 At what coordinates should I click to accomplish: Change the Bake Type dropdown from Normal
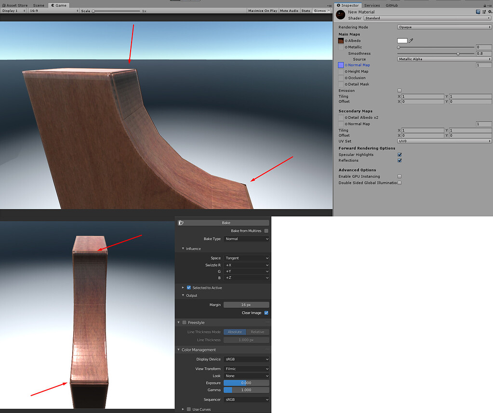(x=246, y=239)
